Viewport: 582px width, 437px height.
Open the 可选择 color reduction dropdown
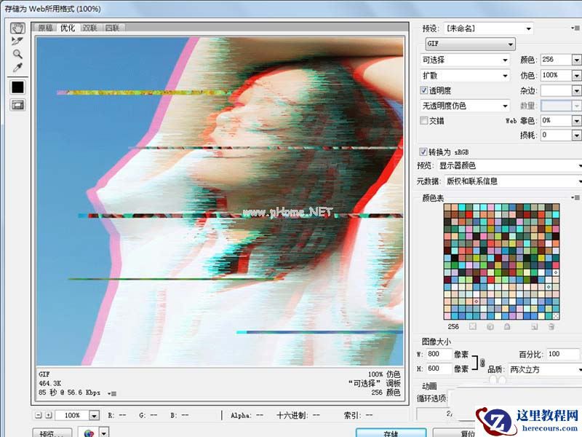coord(465,60)
